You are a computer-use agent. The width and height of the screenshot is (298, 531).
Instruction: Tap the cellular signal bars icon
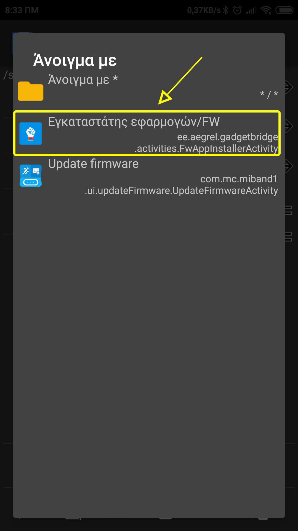point(251,10)
